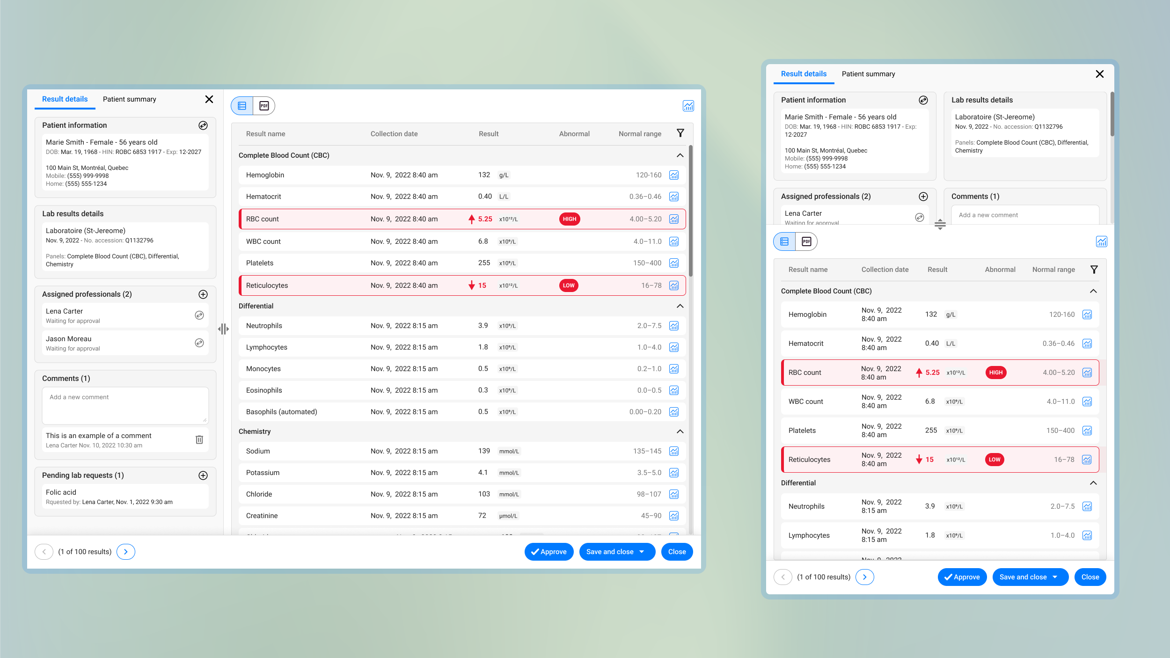Click the vertical panel splitter handle
The height and width of the screenshot is (658, 1170).
click(x=223, y=329)
